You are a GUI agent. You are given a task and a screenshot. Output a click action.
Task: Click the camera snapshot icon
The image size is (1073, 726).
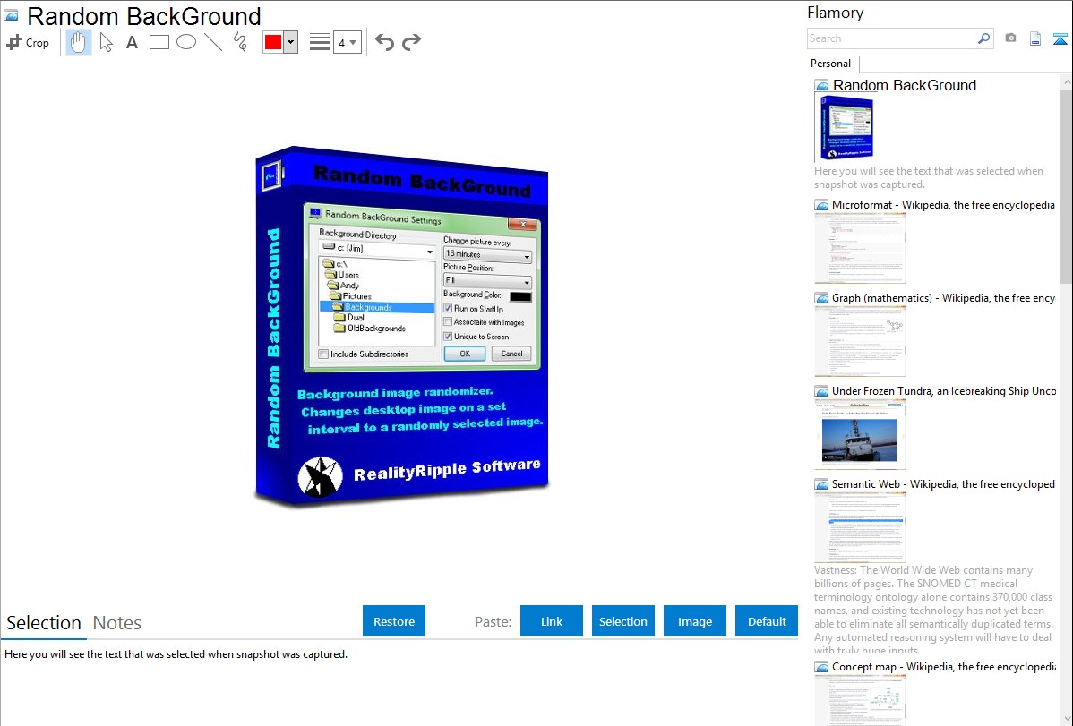[x=1010, y=38]
